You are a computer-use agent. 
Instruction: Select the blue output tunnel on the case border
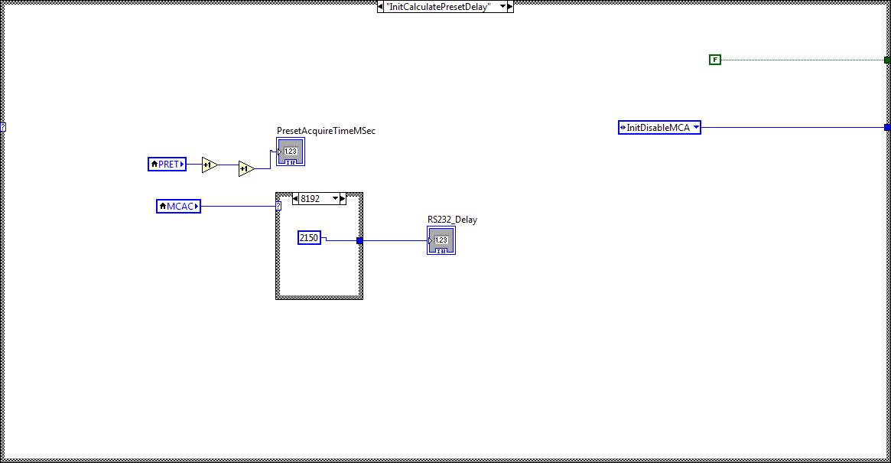[359, 240]
